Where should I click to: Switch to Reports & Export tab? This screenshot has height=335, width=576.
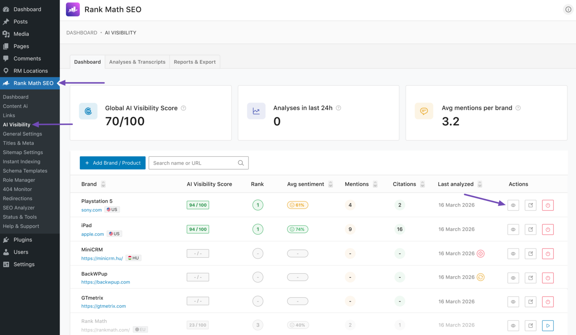tap(195, 62)
